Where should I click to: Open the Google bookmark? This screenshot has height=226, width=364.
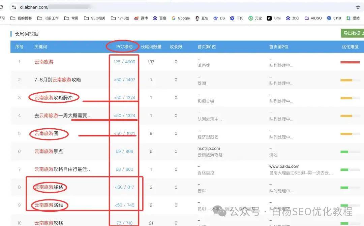(x=181, y=18)
